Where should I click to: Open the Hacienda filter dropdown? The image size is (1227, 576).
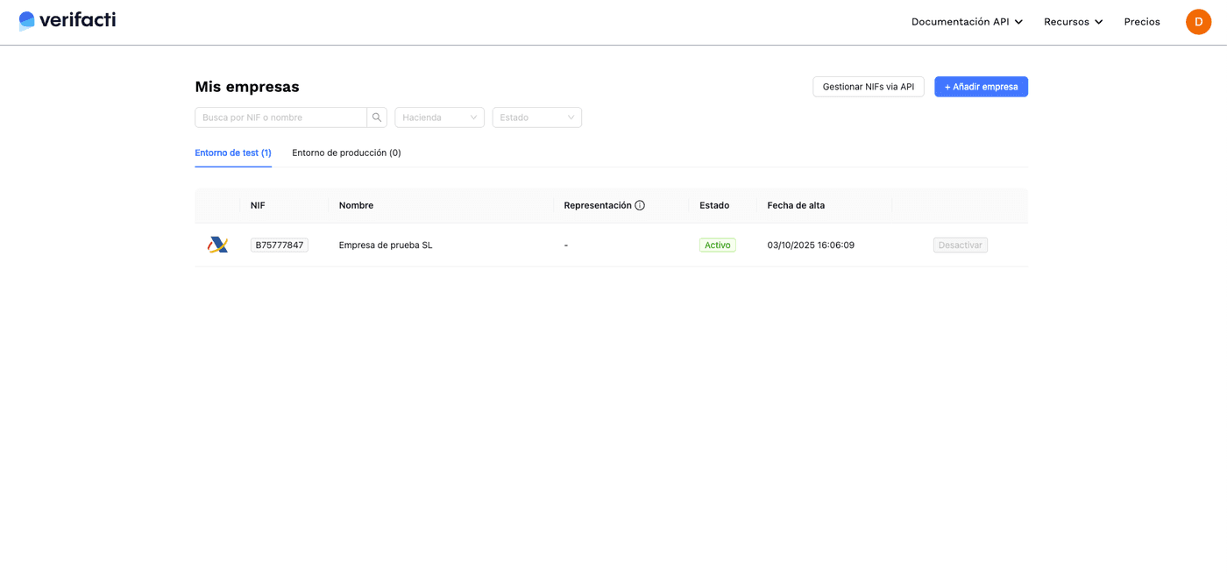pos(439,117)
